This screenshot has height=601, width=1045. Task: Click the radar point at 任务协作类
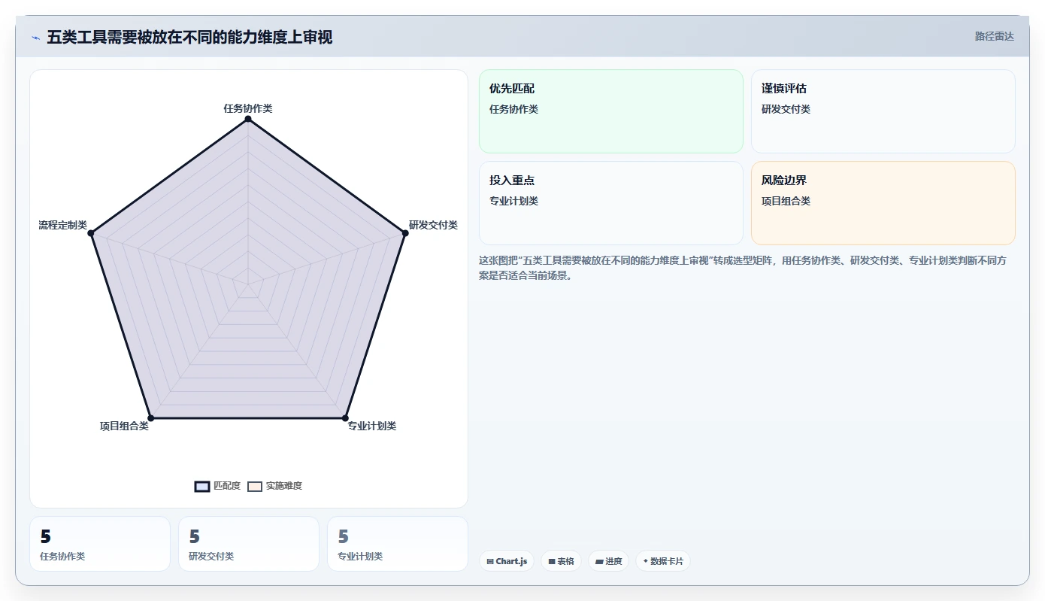pyautogui.click(x=248, y=119)
